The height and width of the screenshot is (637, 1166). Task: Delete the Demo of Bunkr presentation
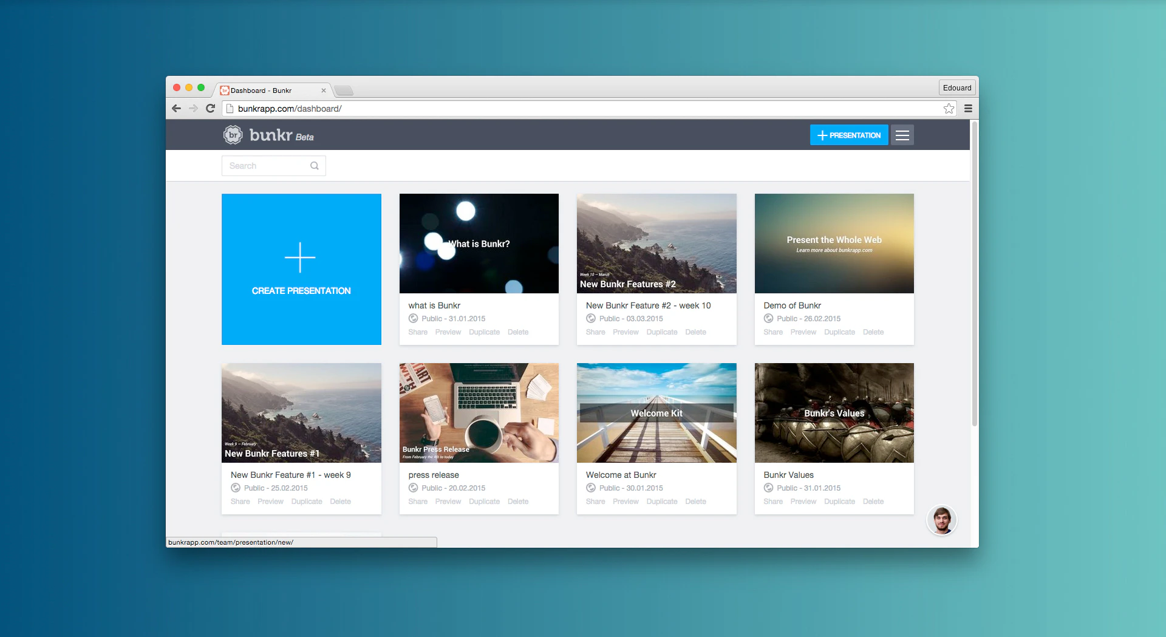pos(873,332)
